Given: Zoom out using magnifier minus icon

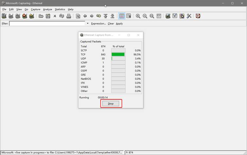Looking at the screenshot, I should (x=145, y=16).
